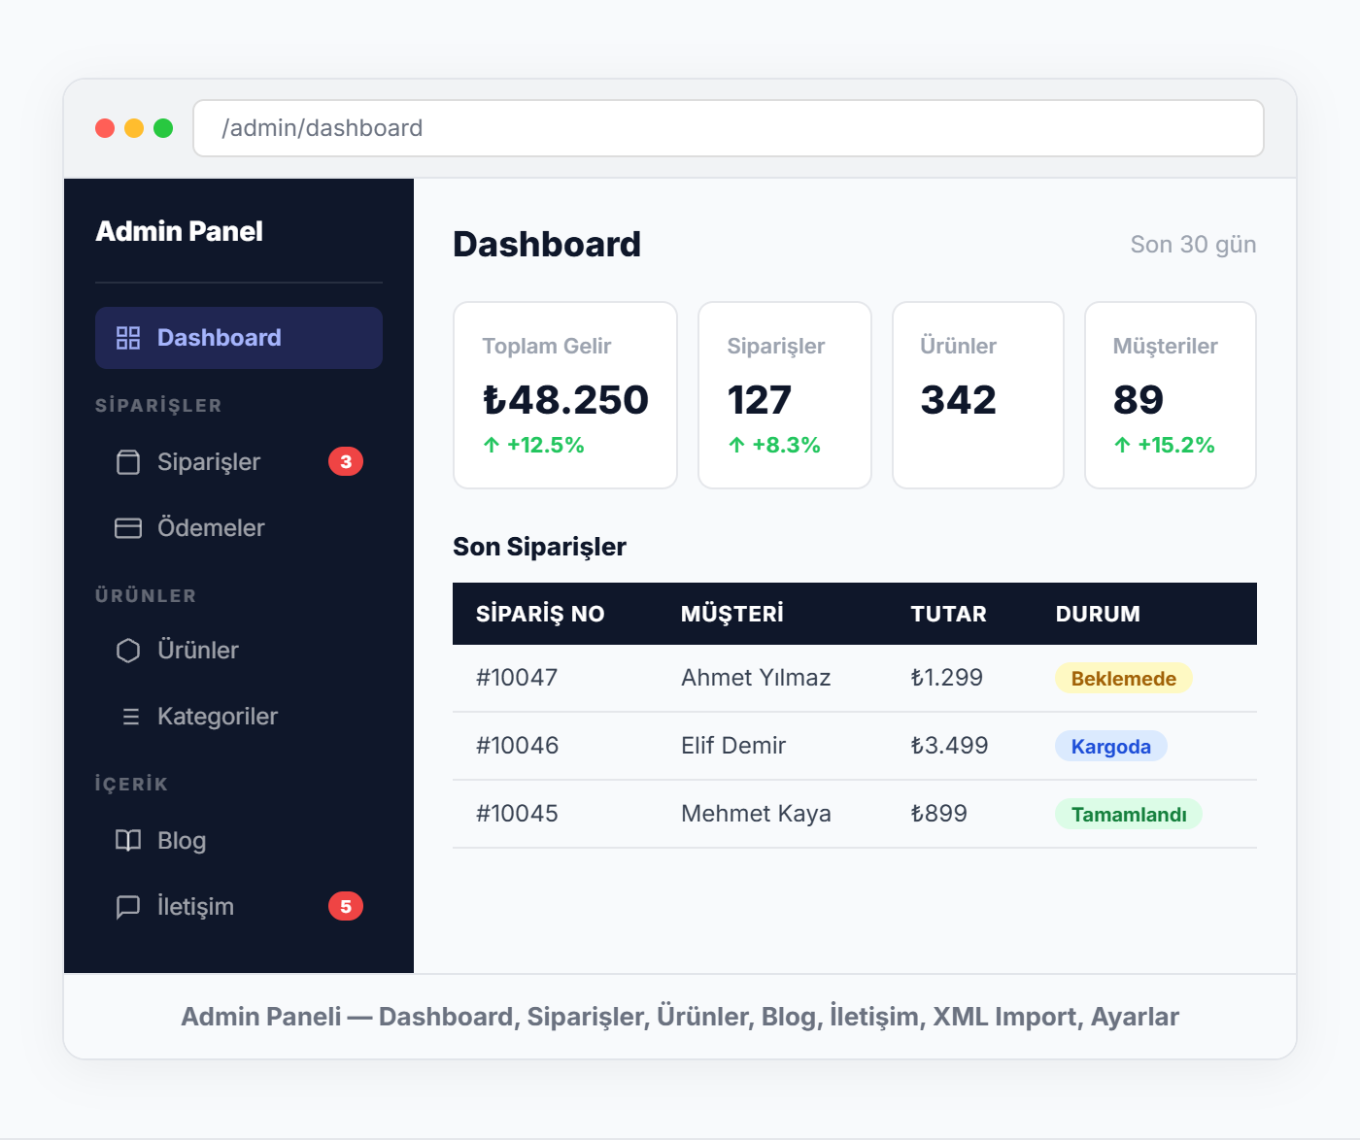Screen dimensions: 1360x1140
Task: Click the Dashboard grid icon in sidebar
Action: tap(128, 338)
